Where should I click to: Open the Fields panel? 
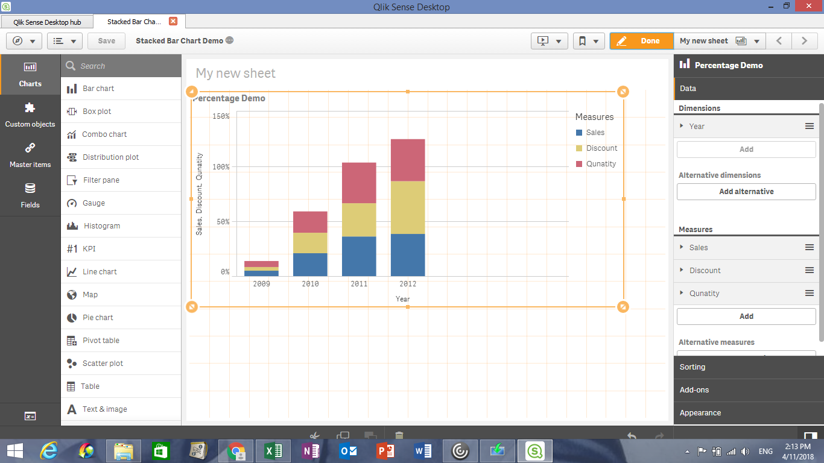(x=30, y=195)
